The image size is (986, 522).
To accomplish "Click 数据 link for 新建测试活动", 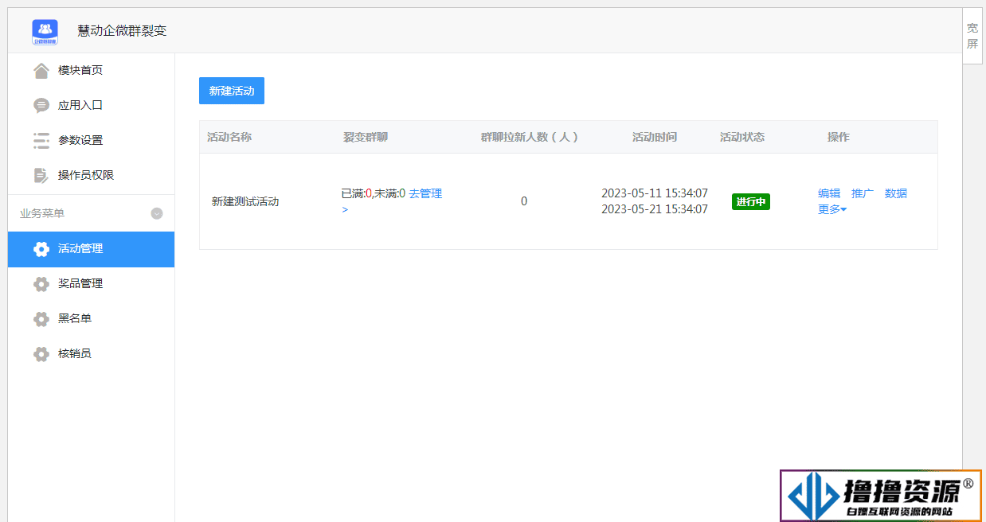I will (896, 193).
